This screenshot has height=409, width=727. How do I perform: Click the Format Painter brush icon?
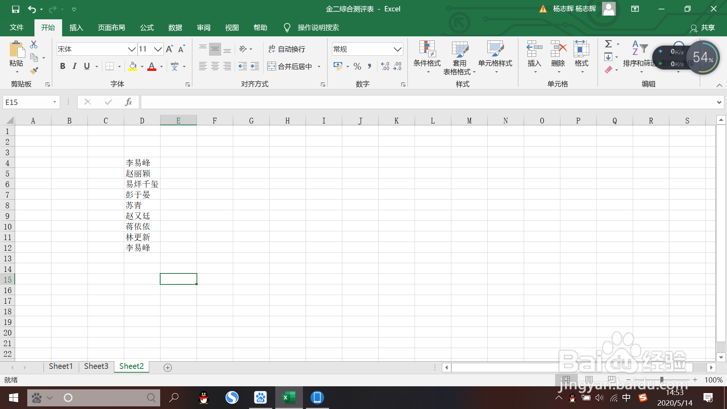[x=34, y=70]
